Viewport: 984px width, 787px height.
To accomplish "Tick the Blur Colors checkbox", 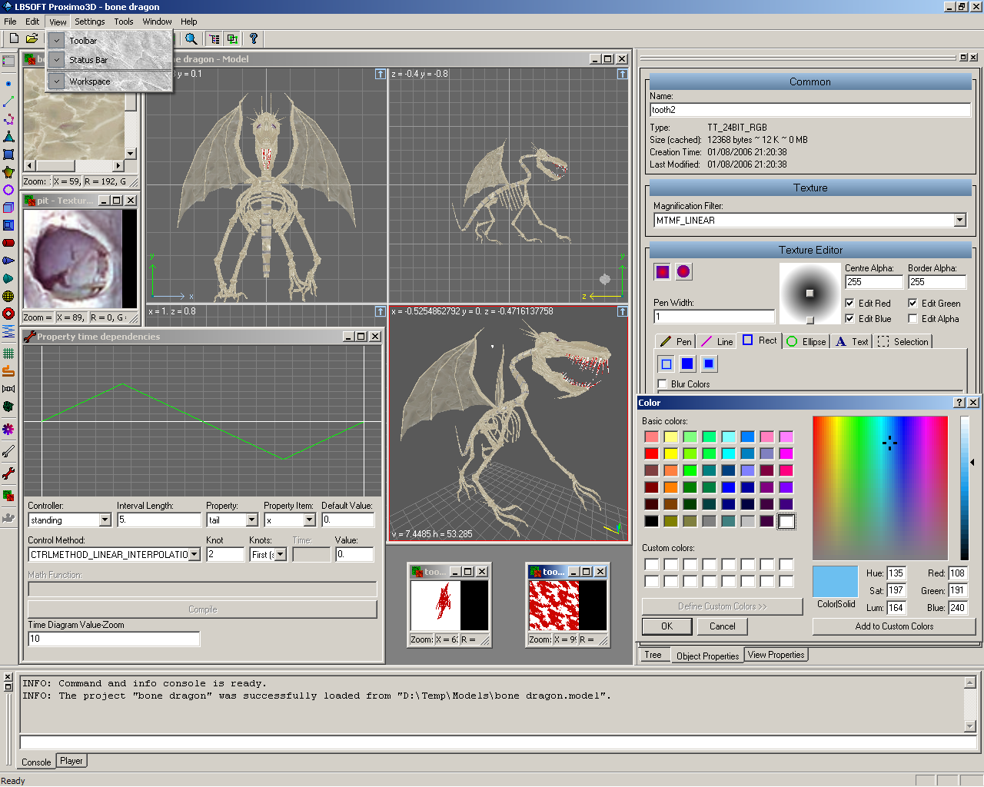I will [x=663, y=384].
